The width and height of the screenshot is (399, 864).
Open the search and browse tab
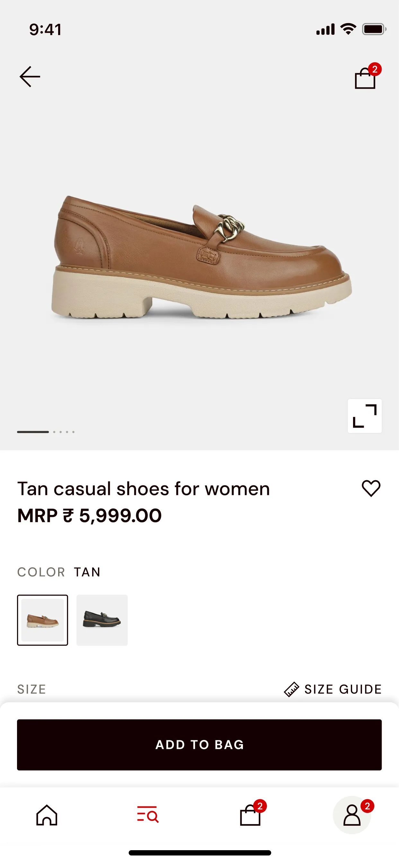[x=147, y=815]
